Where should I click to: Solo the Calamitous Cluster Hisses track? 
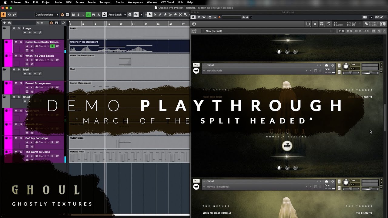pos(21,42)
